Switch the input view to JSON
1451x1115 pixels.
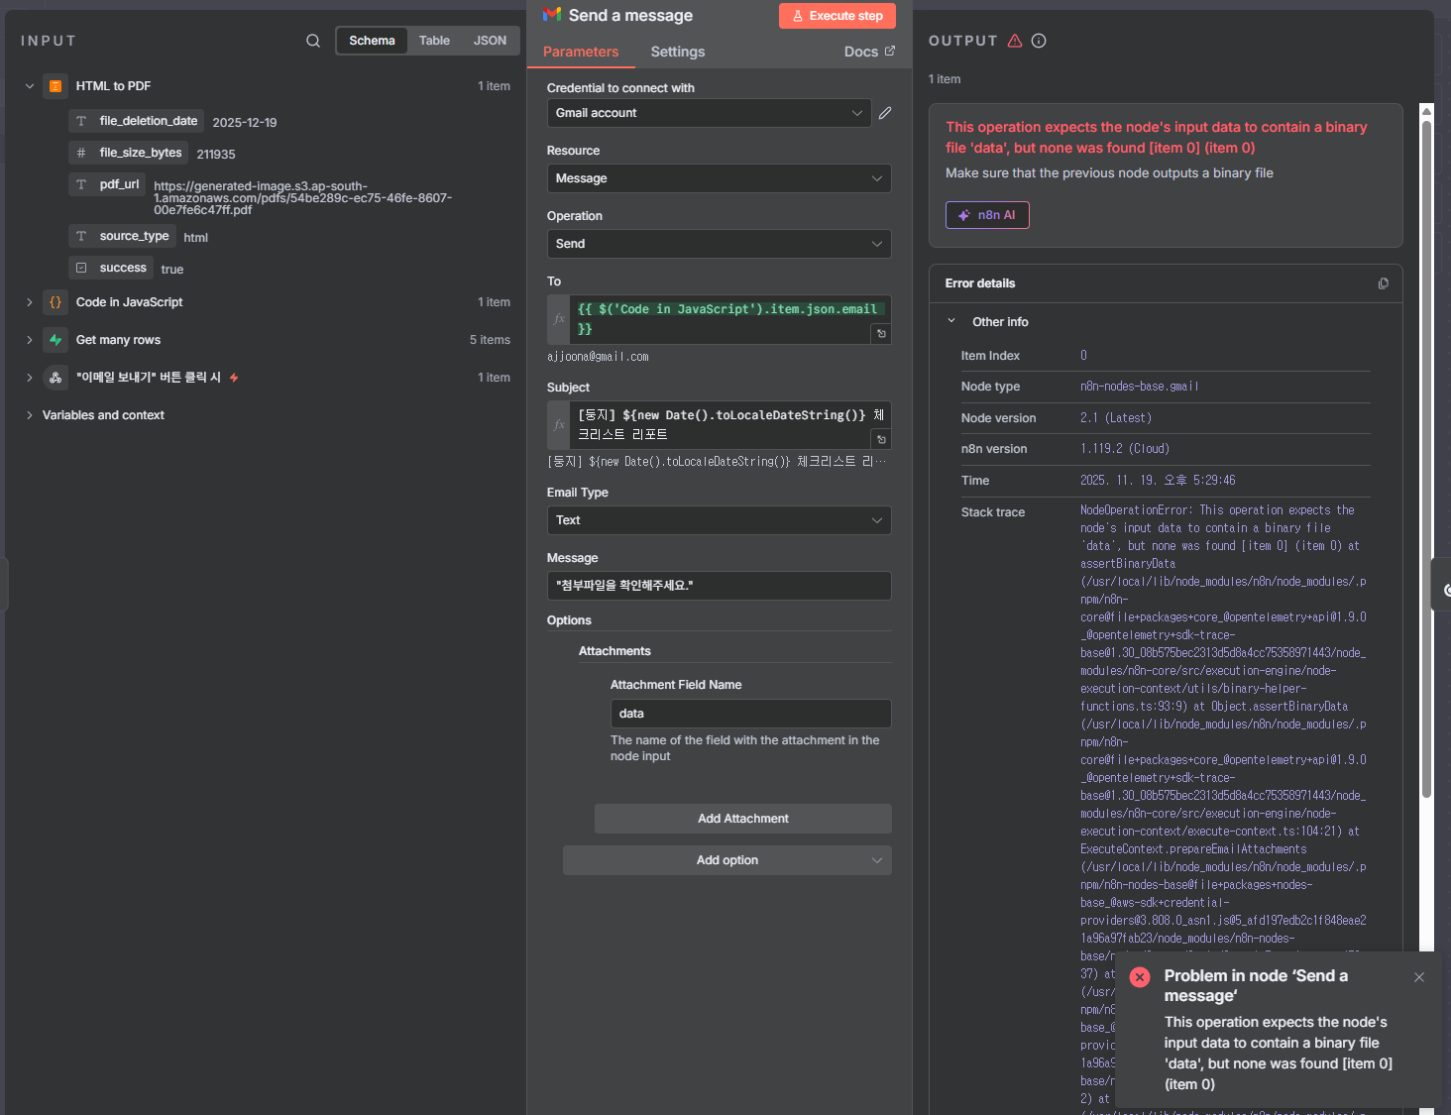[x=490, y=41]
